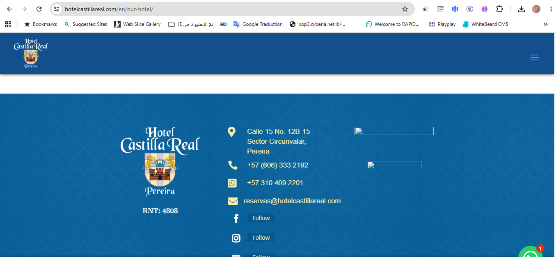Open Google Traduction bookmark
The width and height of the screenshot is (556, 257).
click(x=258, y=24)
